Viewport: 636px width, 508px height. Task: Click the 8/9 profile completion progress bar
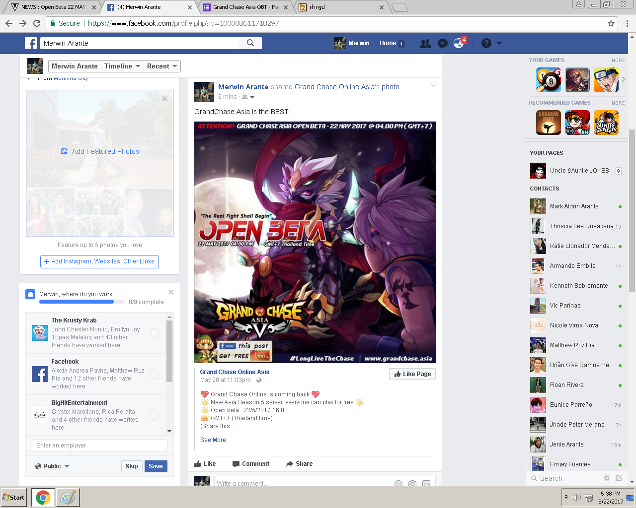[x=82, y=302]
